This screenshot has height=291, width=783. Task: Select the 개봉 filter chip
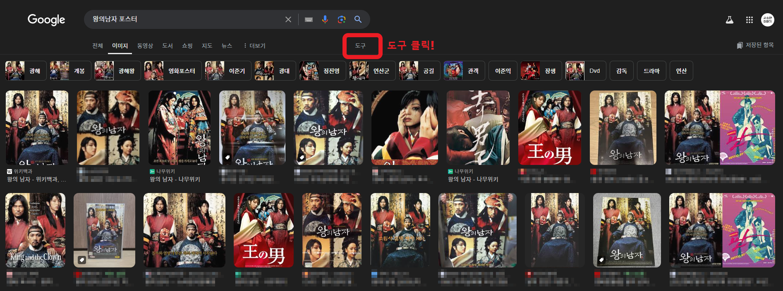(x=70, y=71)
